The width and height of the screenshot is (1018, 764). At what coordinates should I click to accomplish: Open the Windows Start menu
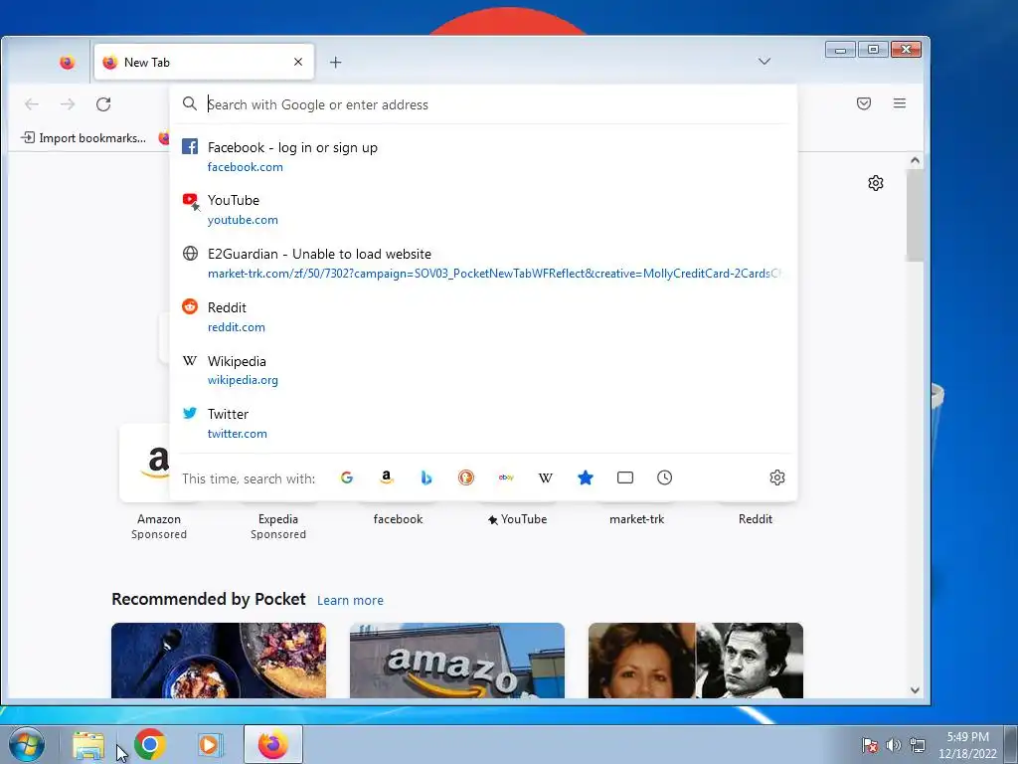coord(25,744)
